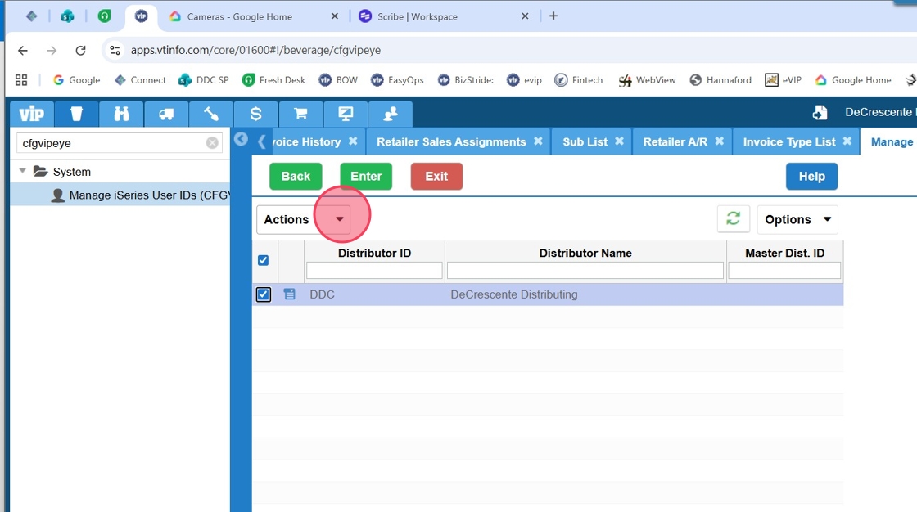
Task: Sort by the Distributor ID column header
Action: [x=374, y=253]
